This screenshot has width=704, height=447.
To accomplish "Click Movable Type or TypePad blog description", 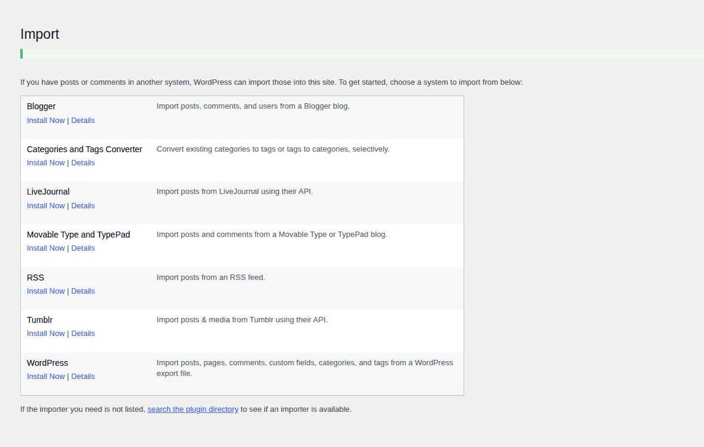I will 271,235.
